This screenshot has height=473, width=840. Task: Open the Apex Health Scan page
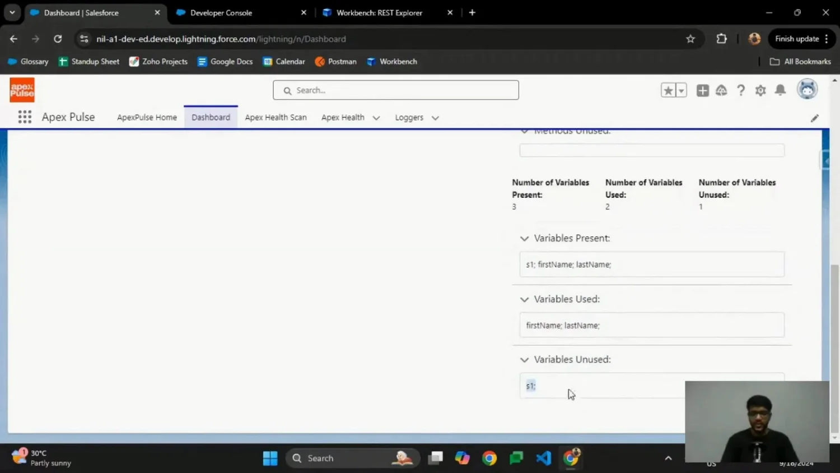[276, 118]
